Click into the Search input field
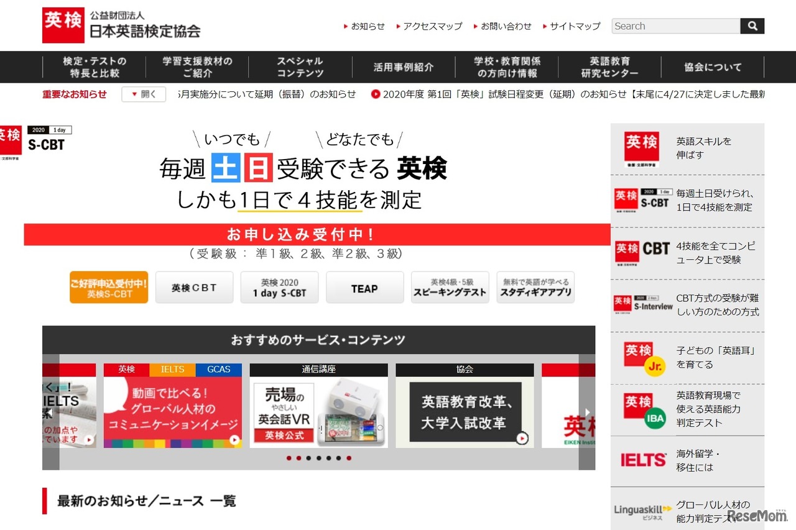The height and width of the screenshot is (530, 796). 676,26
